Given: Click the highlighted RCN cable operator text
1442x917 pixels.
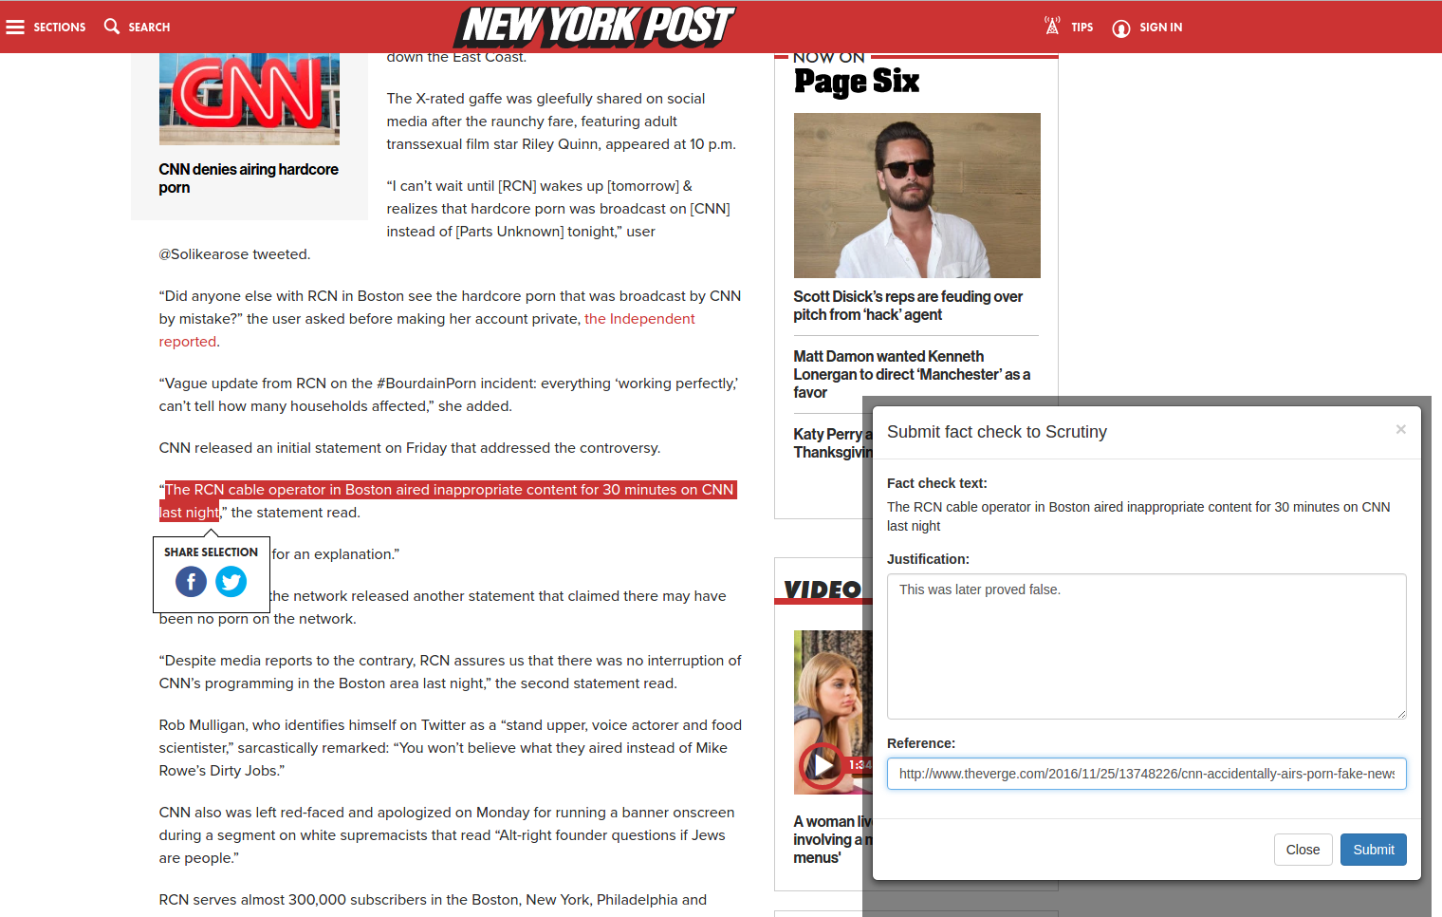Looking at the screenshot, I should [448, 501].
